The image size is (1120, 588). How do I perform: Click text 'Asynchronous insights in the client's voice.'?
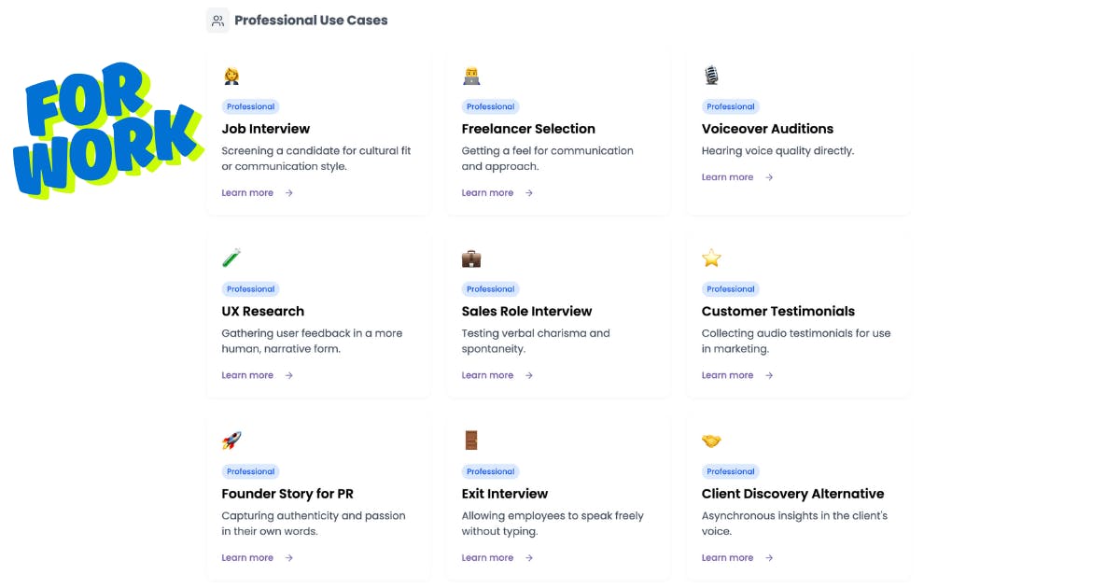tap(794, 524)
